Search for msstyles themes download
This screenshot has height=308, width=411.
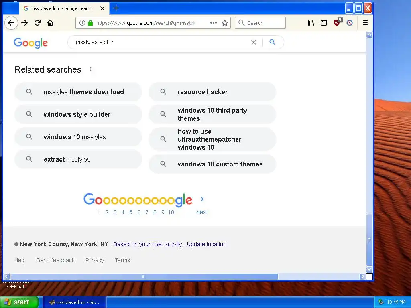[78, 92]
